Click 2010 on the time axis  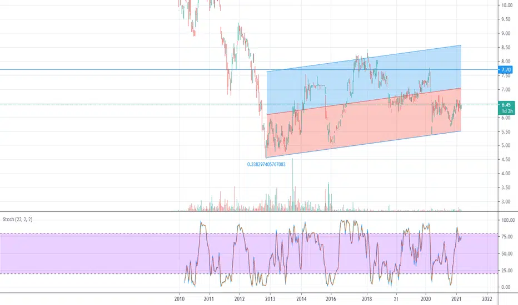(x=180, y=299)
